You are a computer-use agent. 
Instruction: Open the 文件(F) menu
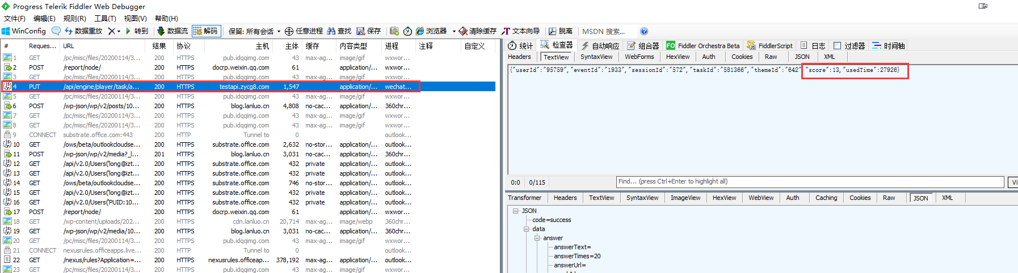15,19
